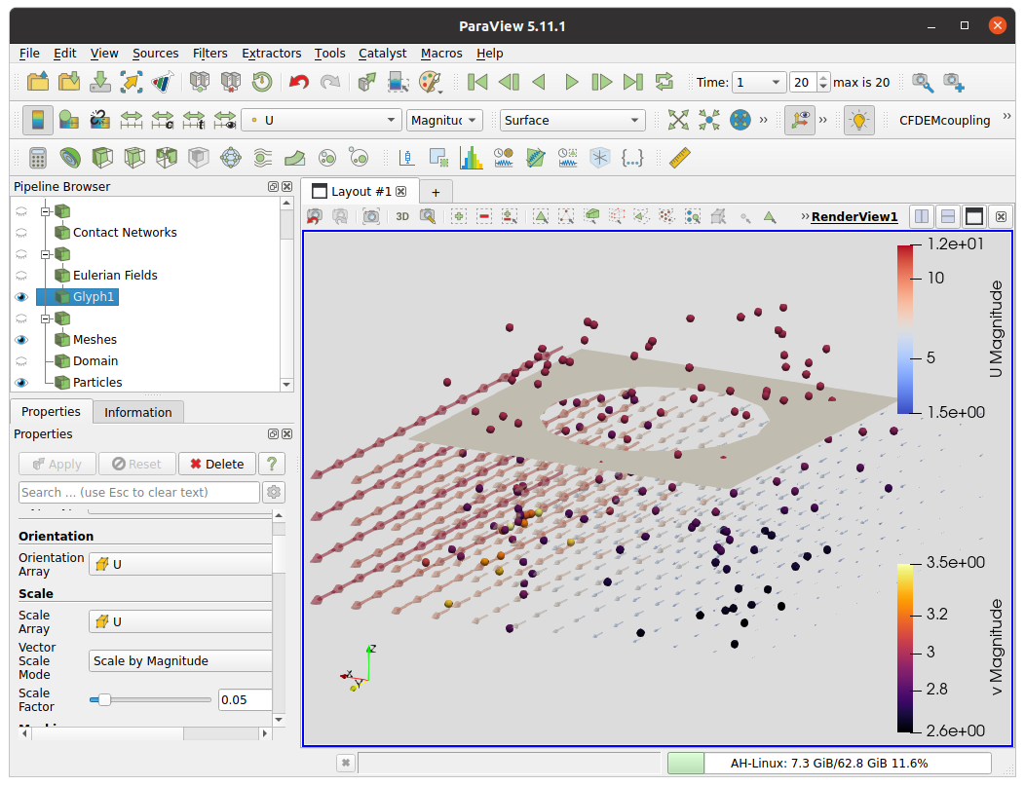Show Contact Networks in view
This screenshot has width=1025, height=786.
coord(21,233)
